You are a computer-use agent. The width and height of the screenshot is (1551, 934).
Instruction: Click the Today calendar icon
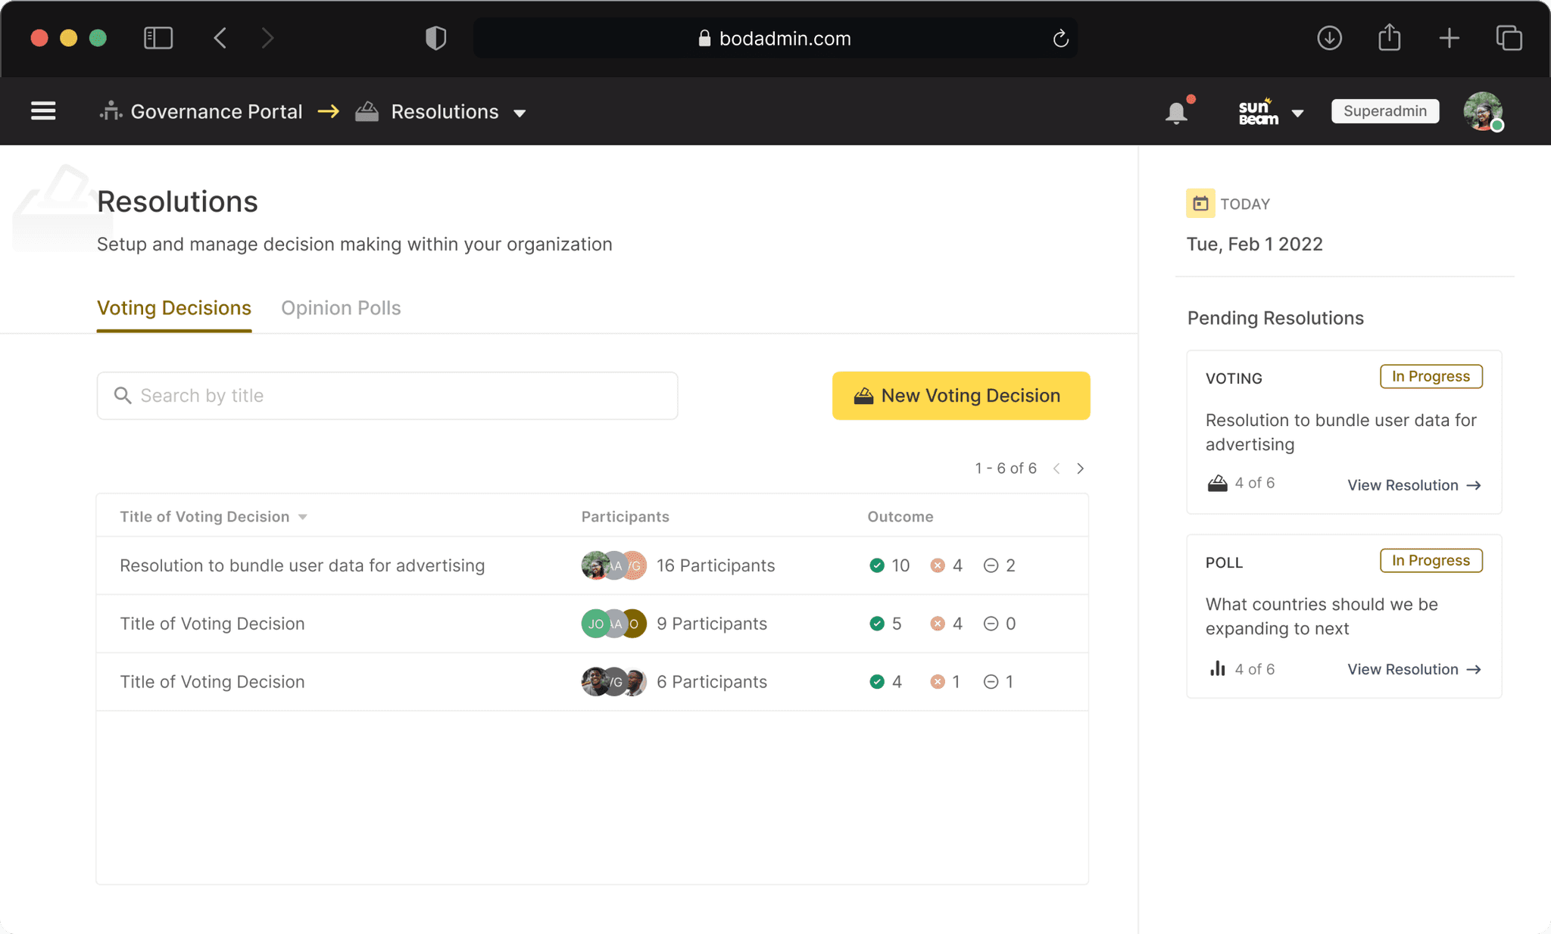[x=1200, y=204]
